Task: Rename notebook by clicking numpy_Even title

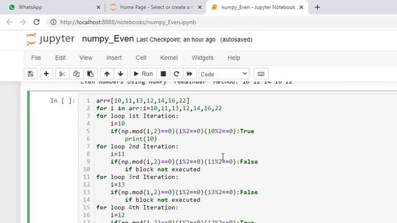Action: (x=108, y=39)
